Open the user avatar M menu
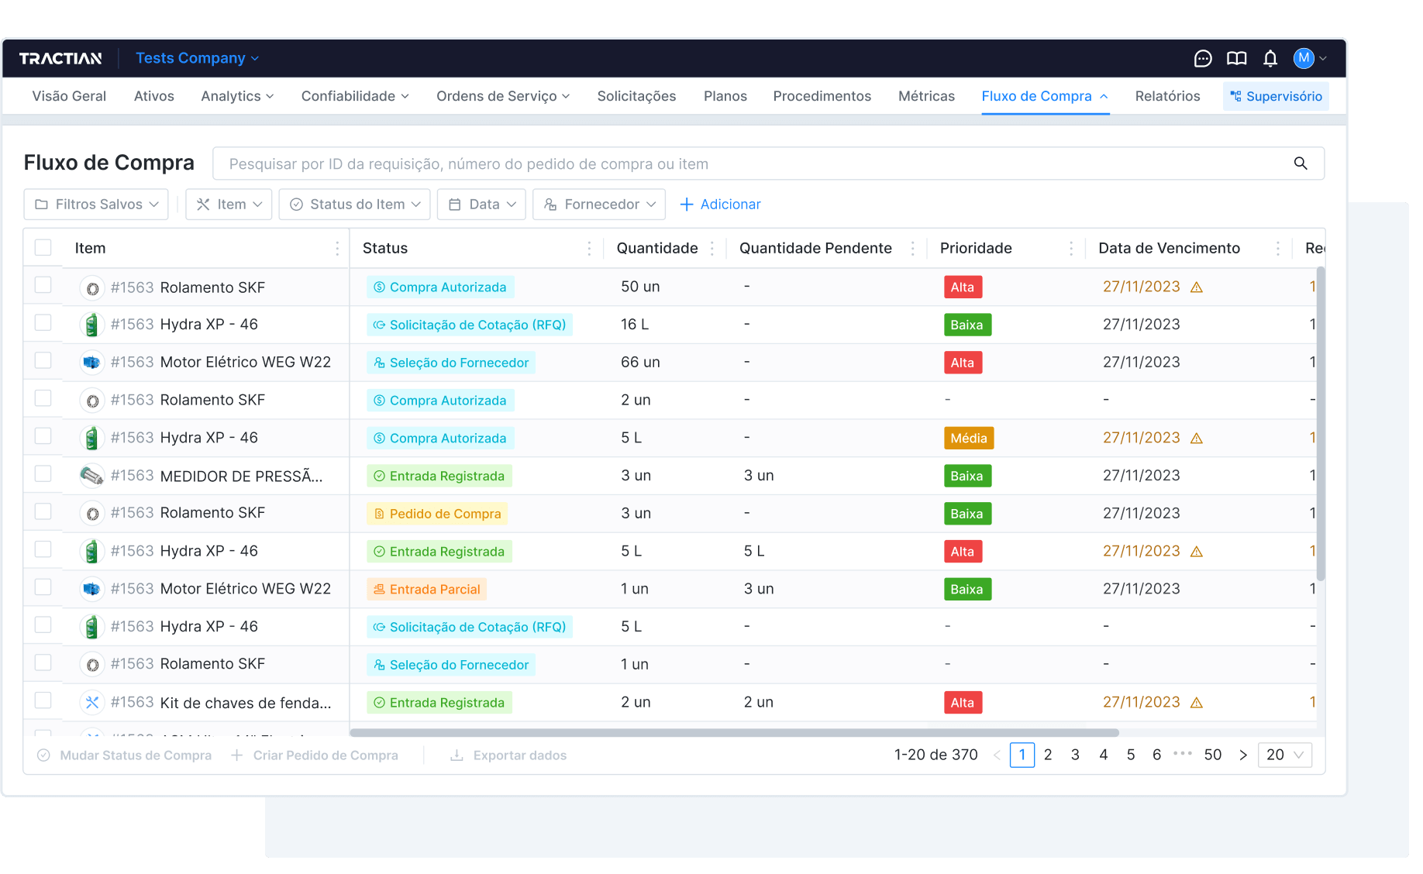The image size is (1423, 874). [1310, 59]
